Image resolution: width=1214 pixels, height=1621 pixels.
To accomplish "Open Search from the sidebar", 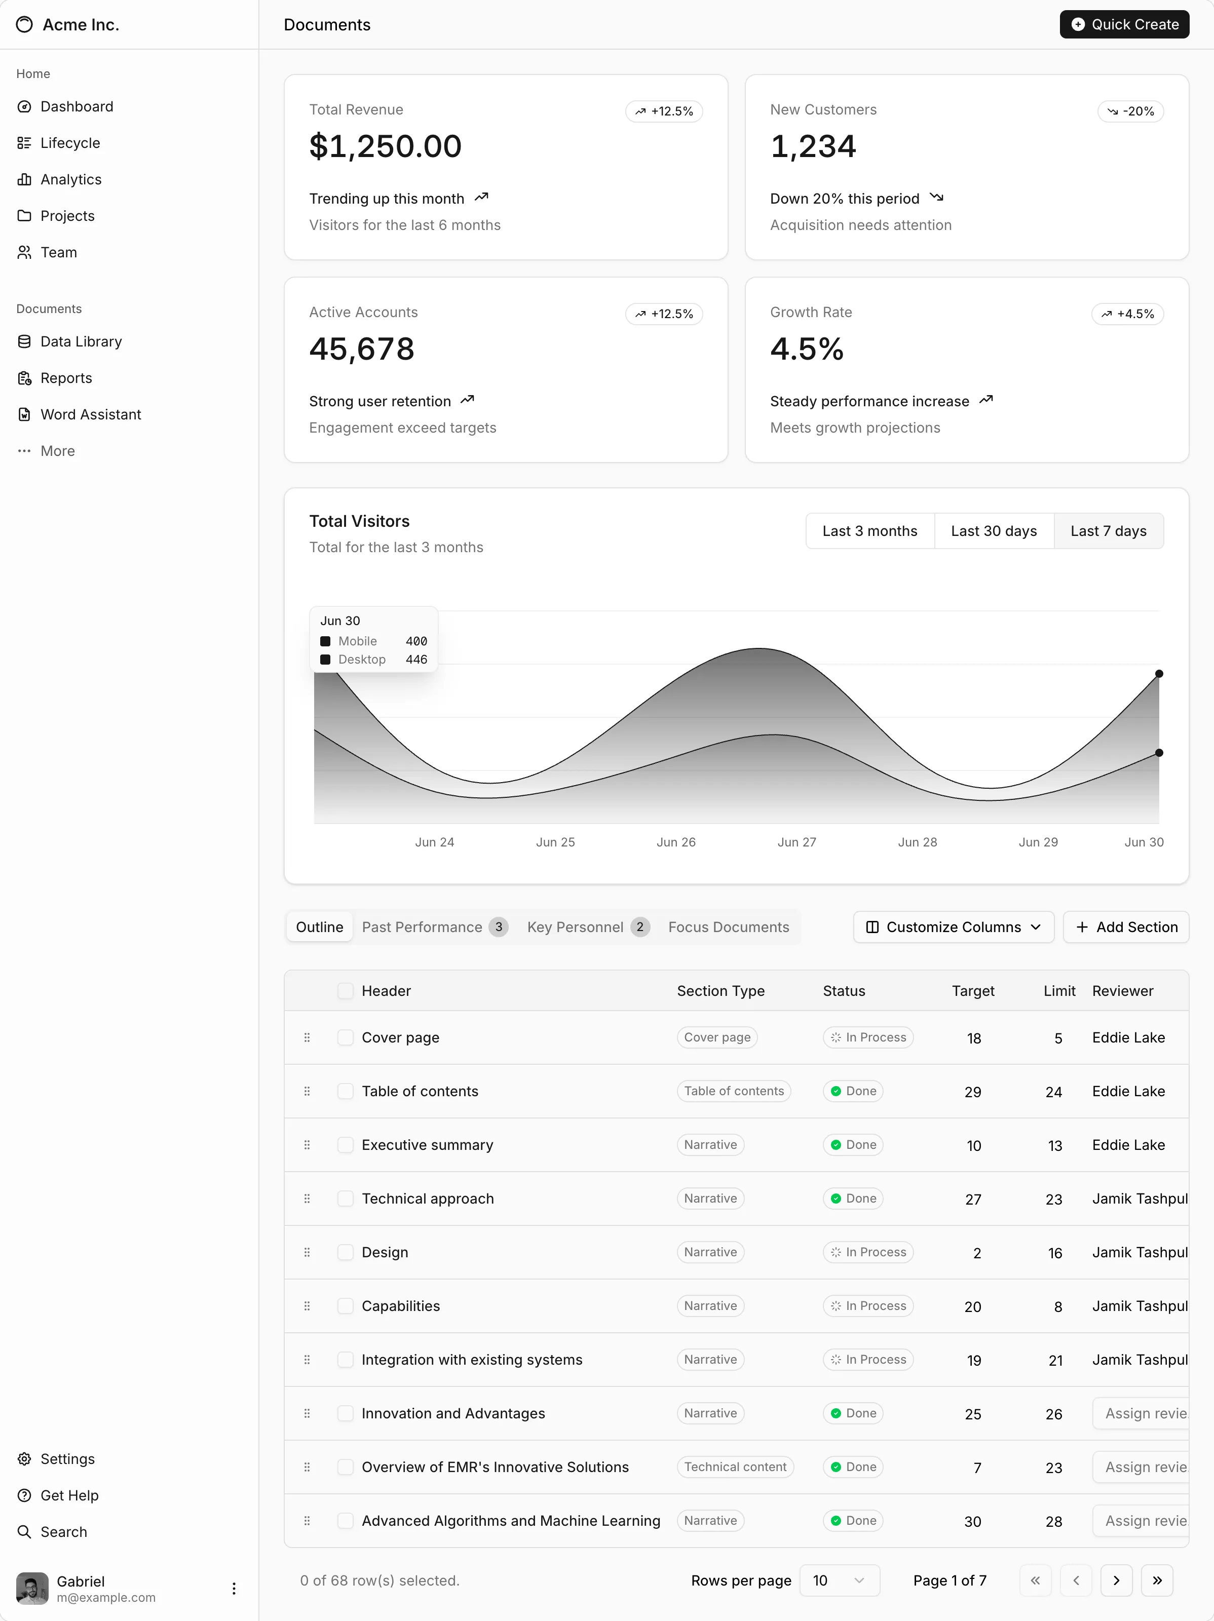I will [x=129, y=1532].
